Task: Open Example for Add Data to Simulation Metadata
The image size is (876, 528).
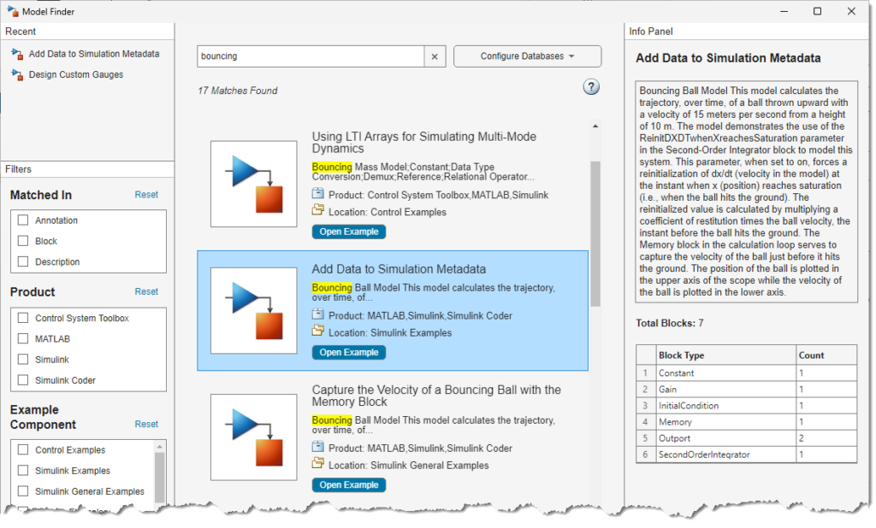Action: point(349,352)
